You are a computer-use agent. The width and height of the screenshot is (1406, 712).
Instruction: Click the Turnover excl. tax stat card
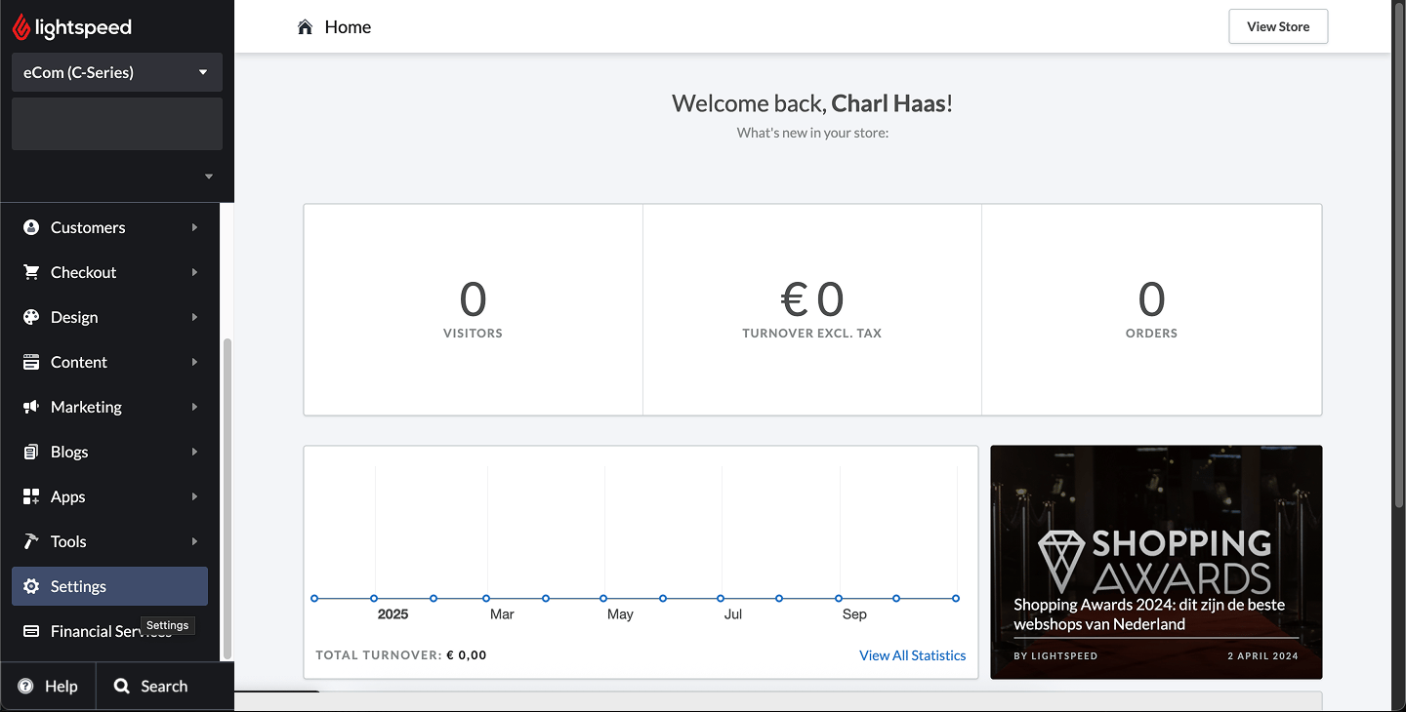coord(812,309)
